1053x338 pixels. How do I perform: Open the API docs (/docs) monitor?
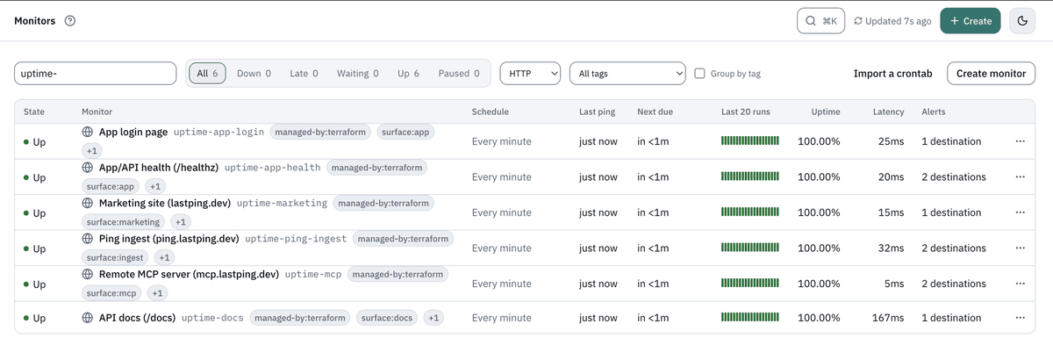137,317
